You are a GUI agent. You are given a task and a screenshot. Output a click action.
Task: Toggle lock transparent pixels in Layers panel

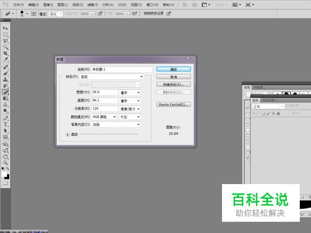[263, 114]
